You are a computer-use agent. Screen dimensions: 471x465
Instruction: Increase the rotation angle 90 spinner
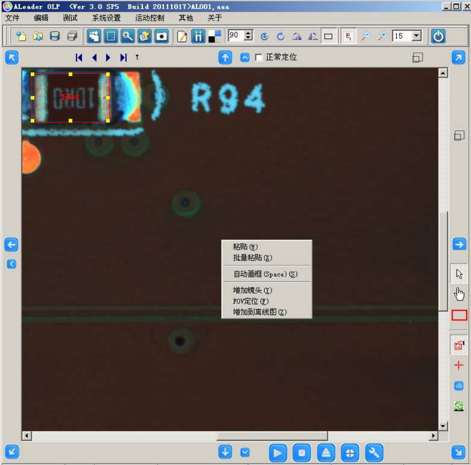[248, 33]
